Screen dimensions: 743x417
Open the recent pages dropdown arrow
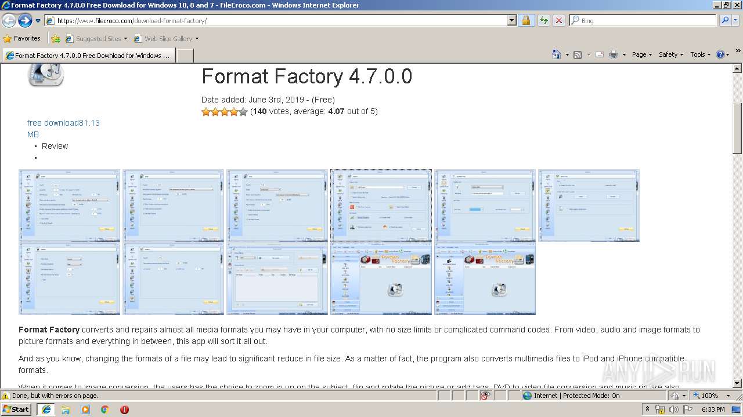38,21
